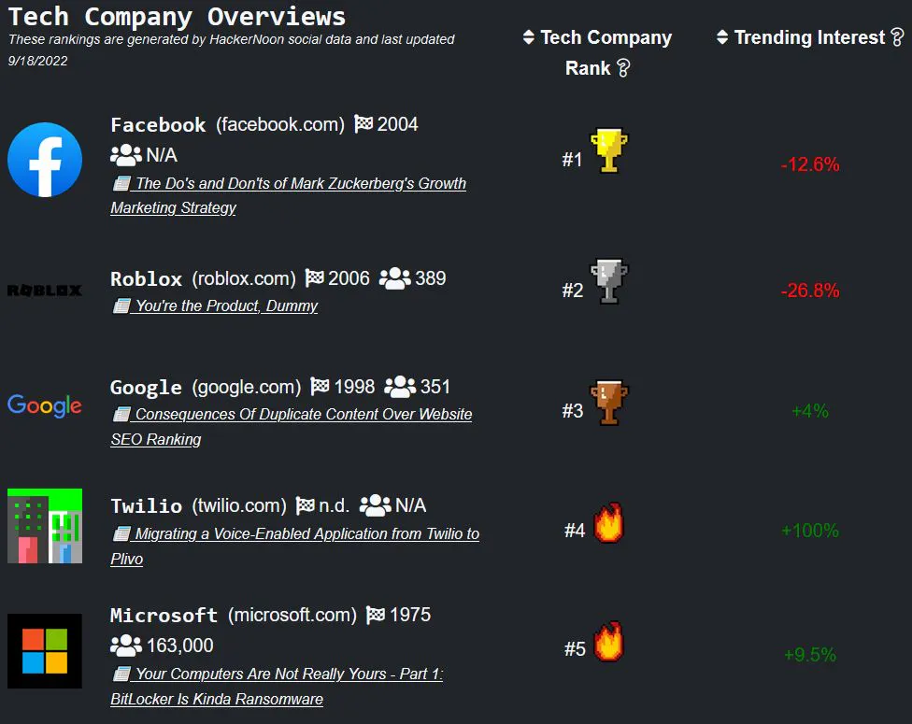
Task: Open the Tech Company Rank help icon
Action: click(623, 68)
